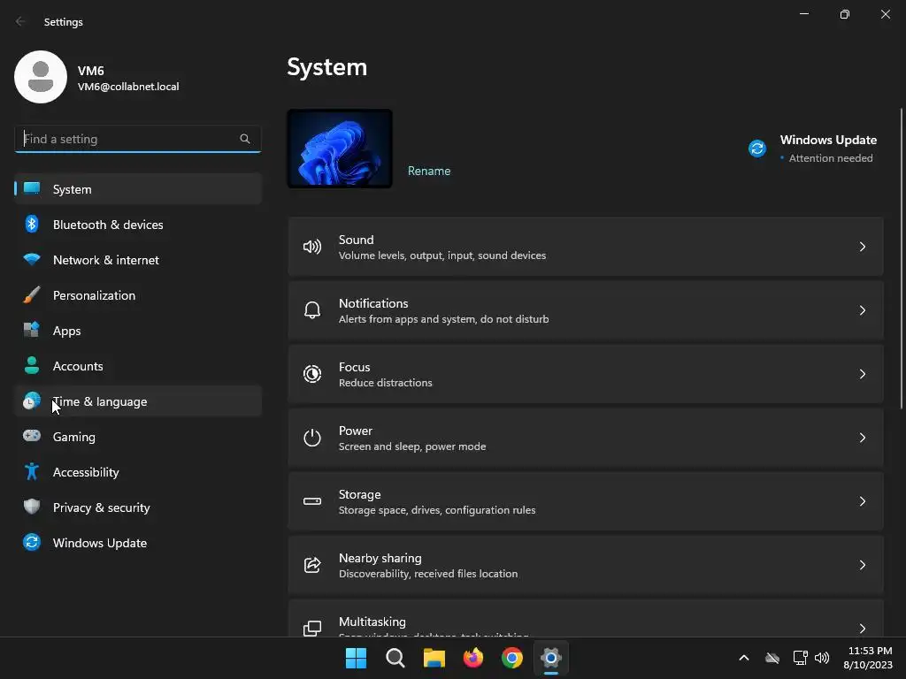Screen dimensions: 906x679
Task: Show hidden tray icons chevron
Action: [x=744, y=658]
